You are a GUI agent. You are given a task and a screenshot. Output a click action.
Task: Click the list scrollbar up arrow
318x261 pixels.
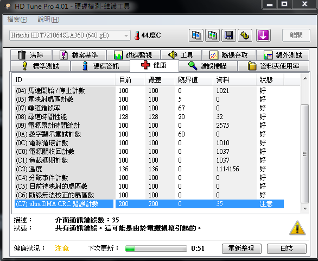pyautogui.click(x=305, y=78)
